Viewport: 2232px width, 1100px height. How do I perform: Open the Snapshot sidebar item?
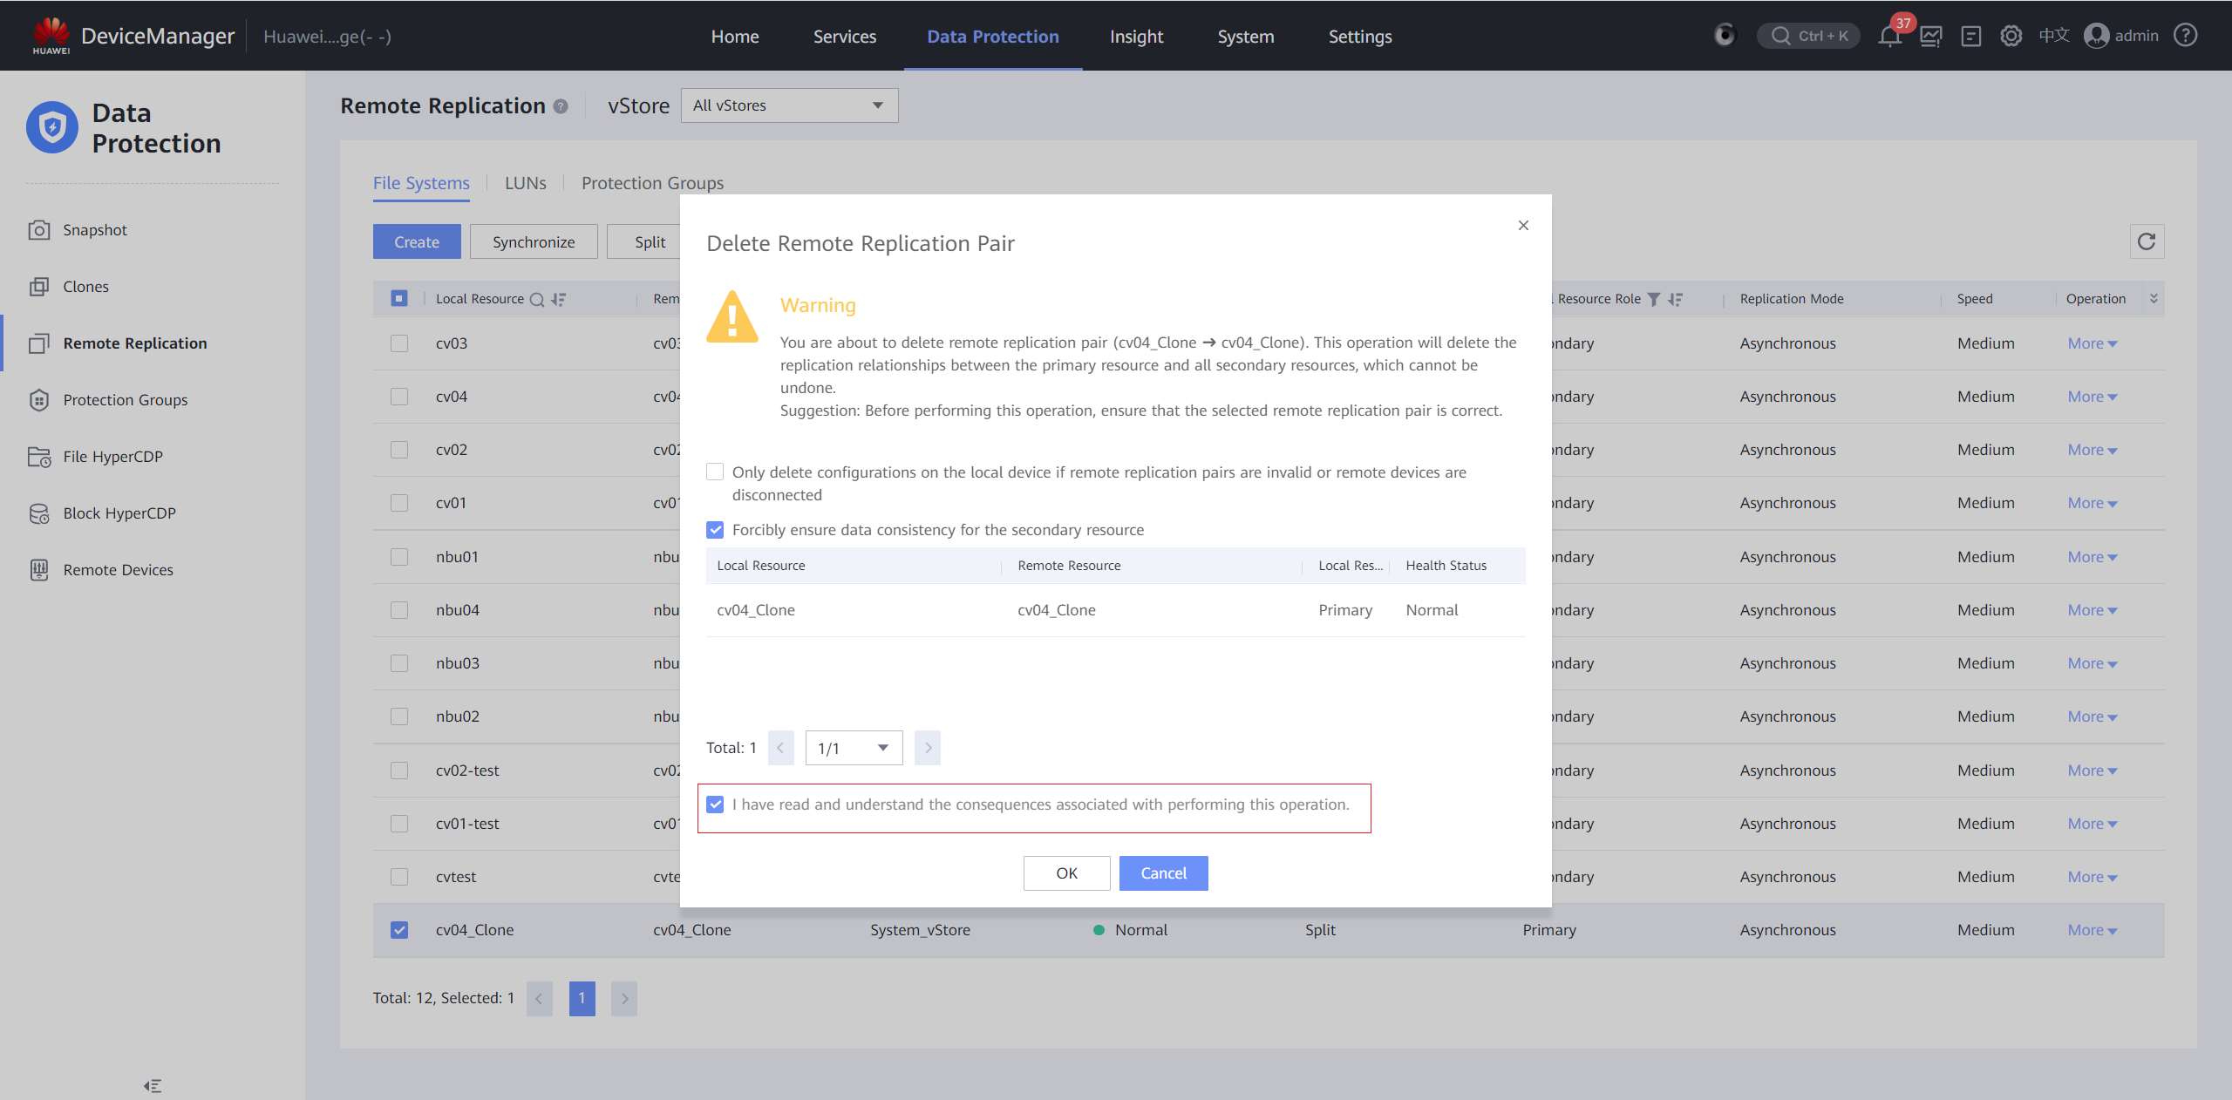[x=94, y=230]
